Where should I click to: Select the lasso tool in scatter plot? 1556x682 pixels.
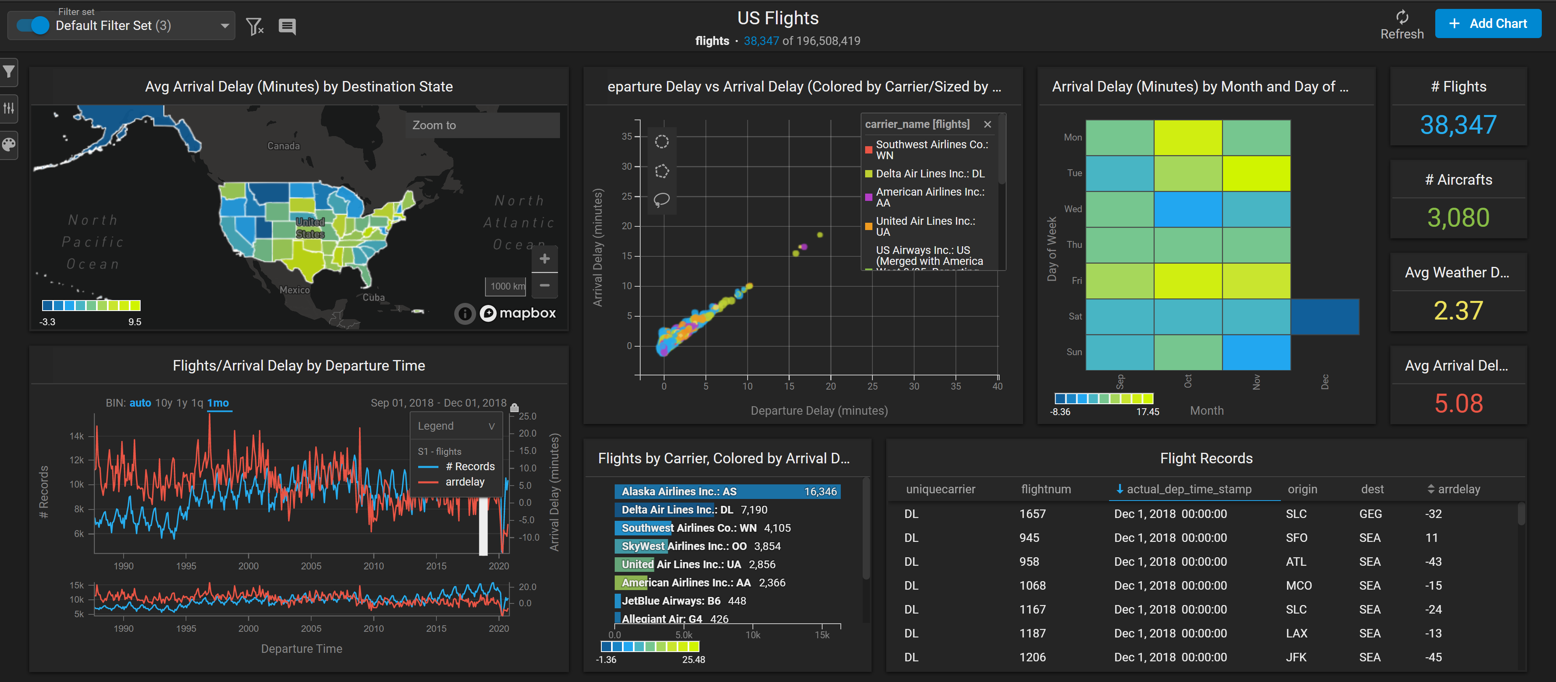[661, 199]
